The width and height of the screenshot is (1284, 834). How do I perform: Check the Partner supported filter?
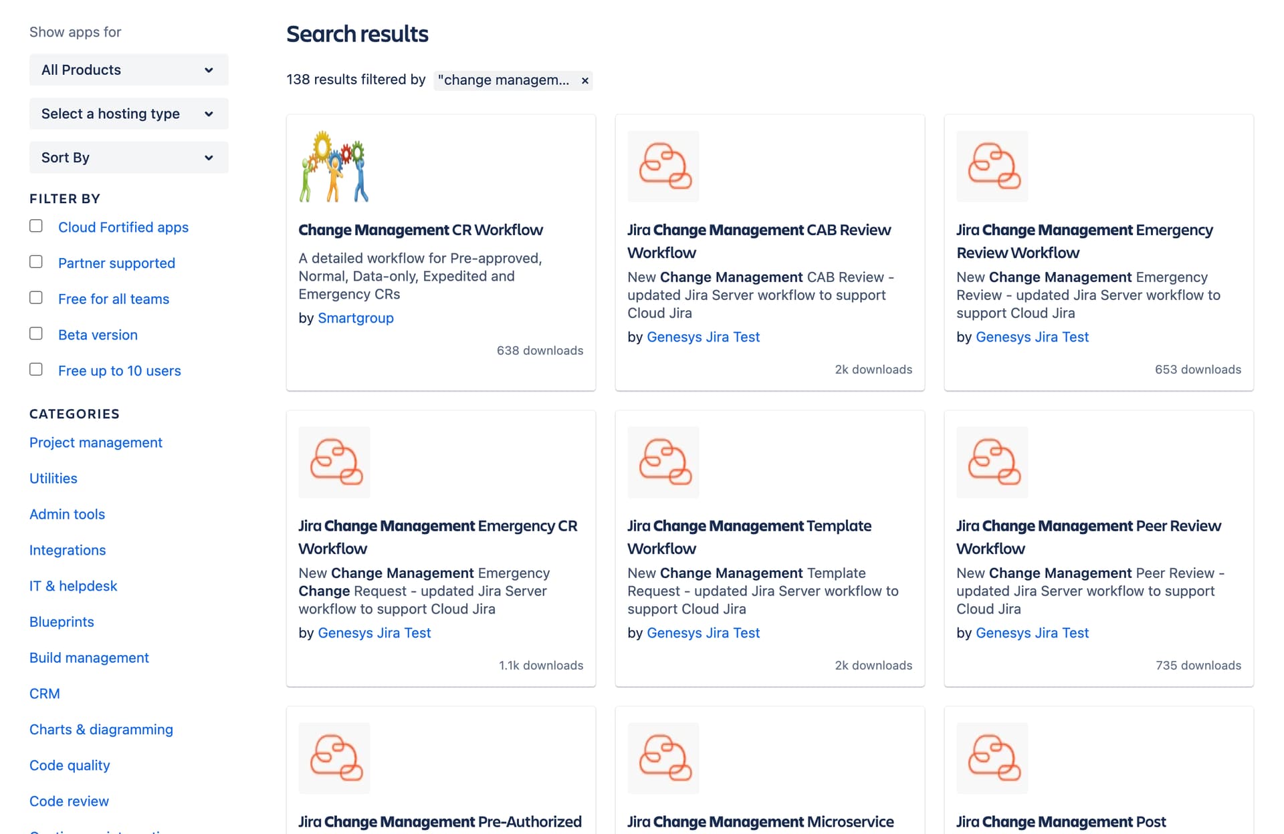(36, 262)
